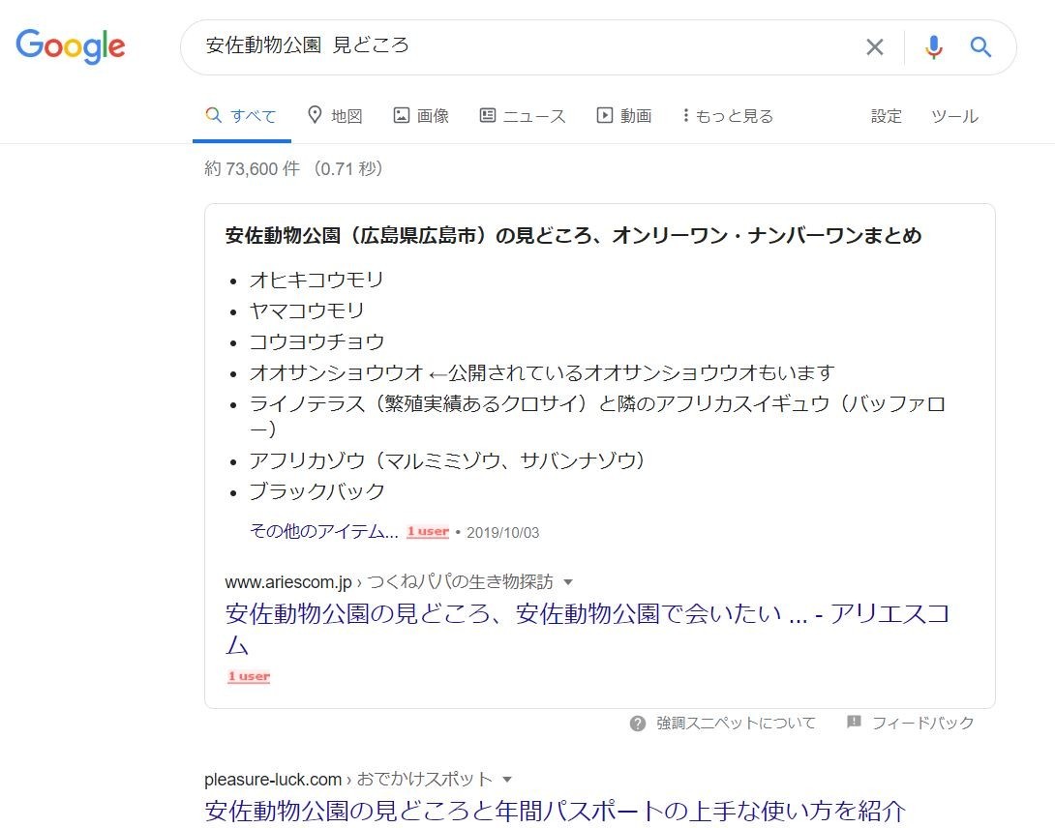Click the 約 73,600 件 result count
This screenshot has width=1055, height=828.
(252, 169)
